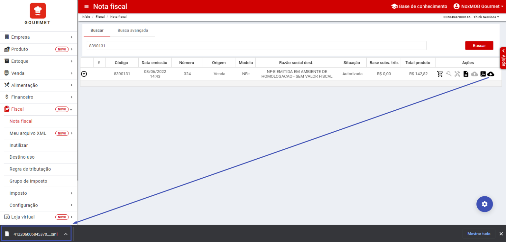Image resolution: width=506 pixels, height=242 pixels.
Task: Click the graduation cap knowledge base icon
Action: [394, 6]
